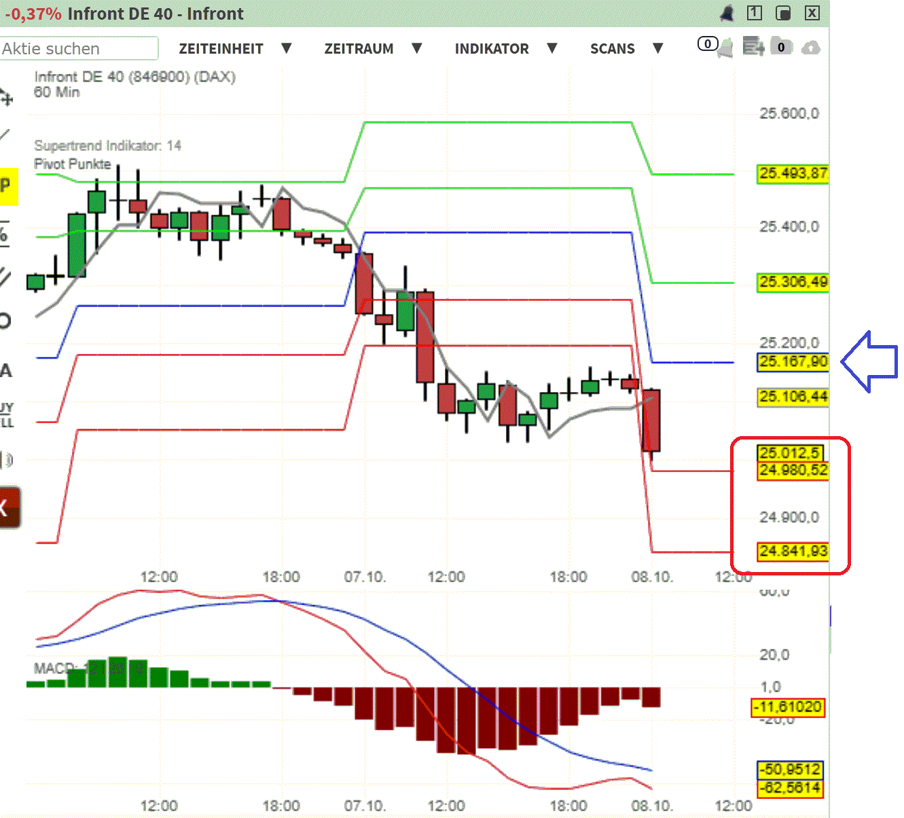The image size is (904, 818).
Task: Click the 'Supertrend Indikator: 14' label
Action: click(107, 145)
